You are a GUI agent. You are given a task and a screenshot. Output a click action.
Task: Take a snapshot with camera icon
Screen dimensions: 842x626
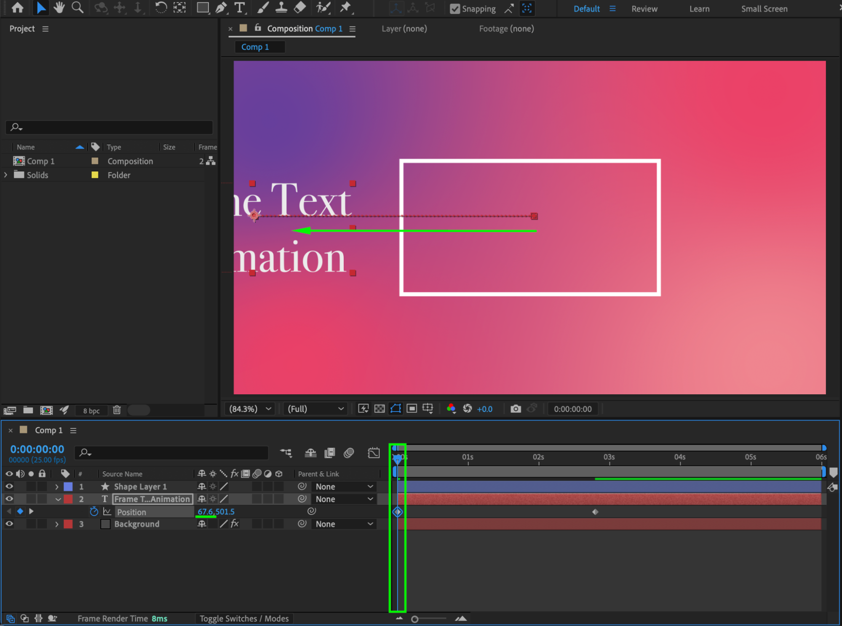tap(516, 409)
